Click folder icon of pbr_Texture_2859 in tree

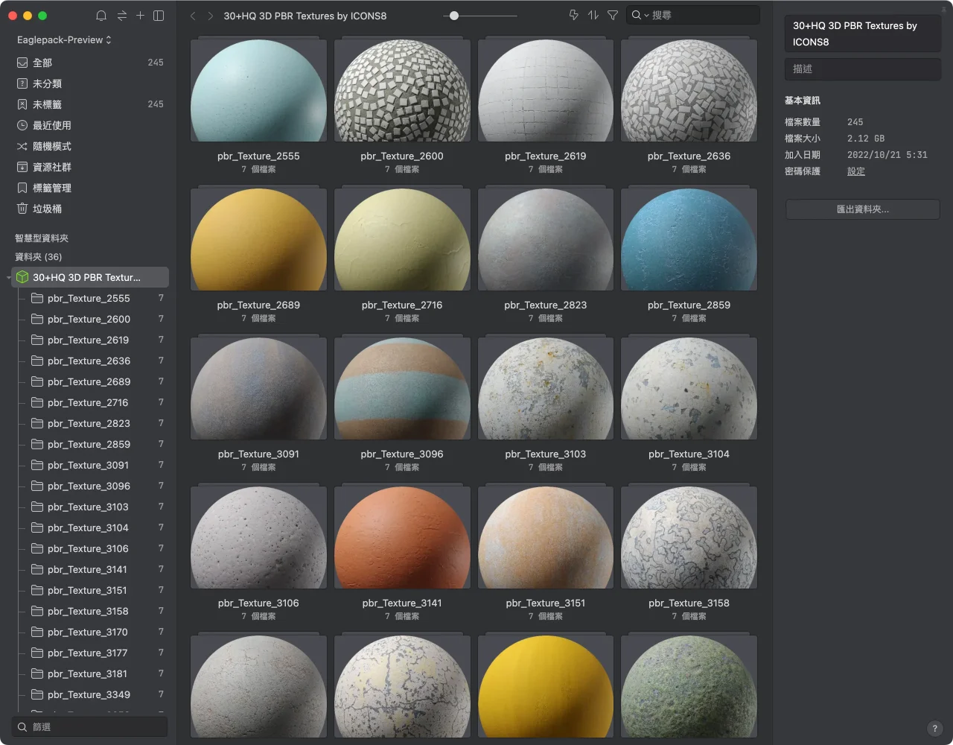tap(37, 444)
